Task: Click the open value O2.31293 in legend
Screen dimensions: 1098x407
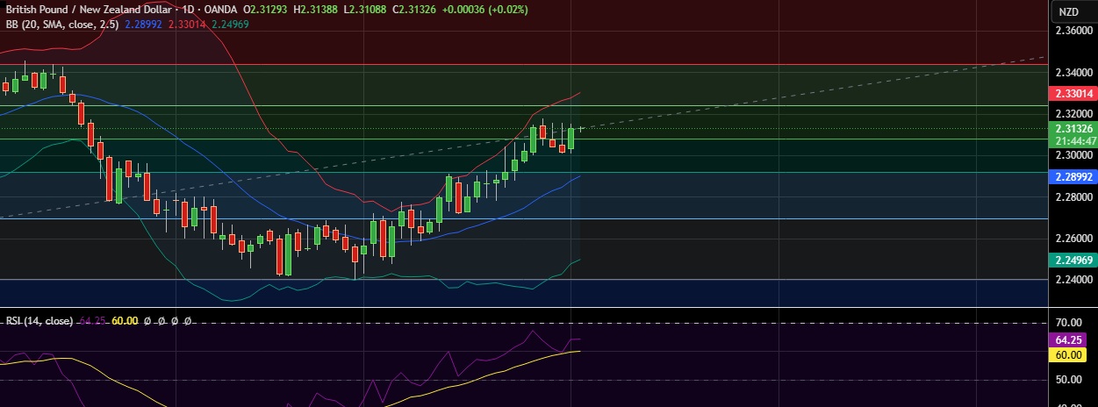Action: point(267,11)
